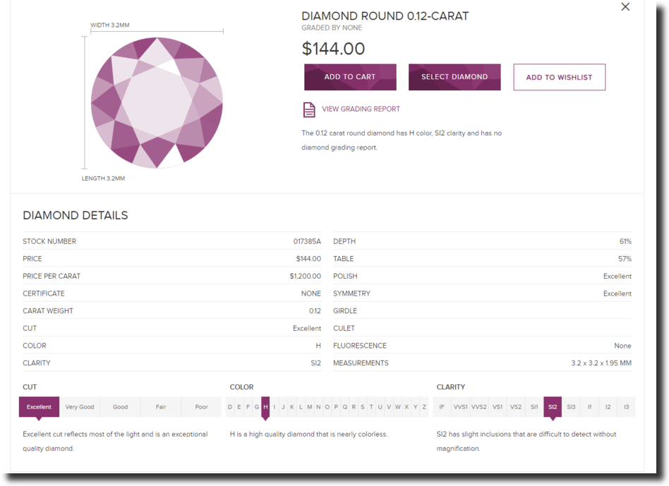The width and height of the screenshot is (669, 486).
Task: Open the VIEW GRADING REPORT link
Action: tap(360, 109)
